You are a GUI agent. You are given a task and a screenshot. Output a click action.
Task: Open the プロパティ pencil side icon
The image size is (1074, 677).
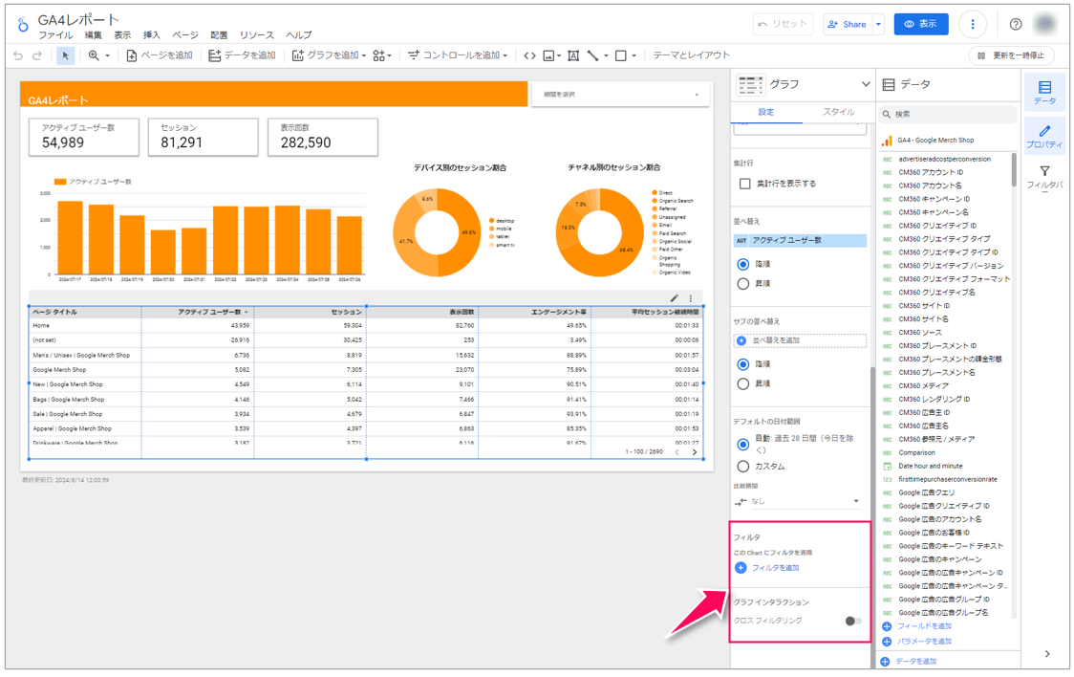pyautogui.click(x=1044, y=136)
